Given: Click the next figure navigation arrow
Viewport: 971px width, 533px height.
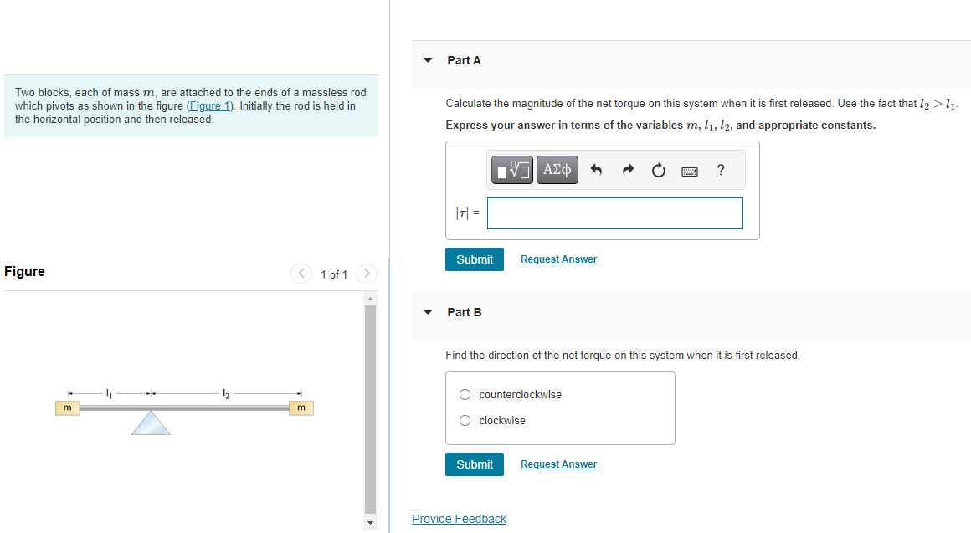Looking at the screenshot, I should point(367,274).
